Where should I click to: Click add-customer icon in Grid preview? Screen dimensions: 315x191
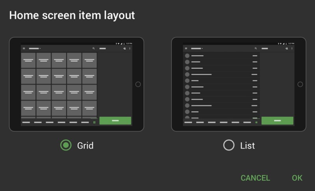pos(124,48)
